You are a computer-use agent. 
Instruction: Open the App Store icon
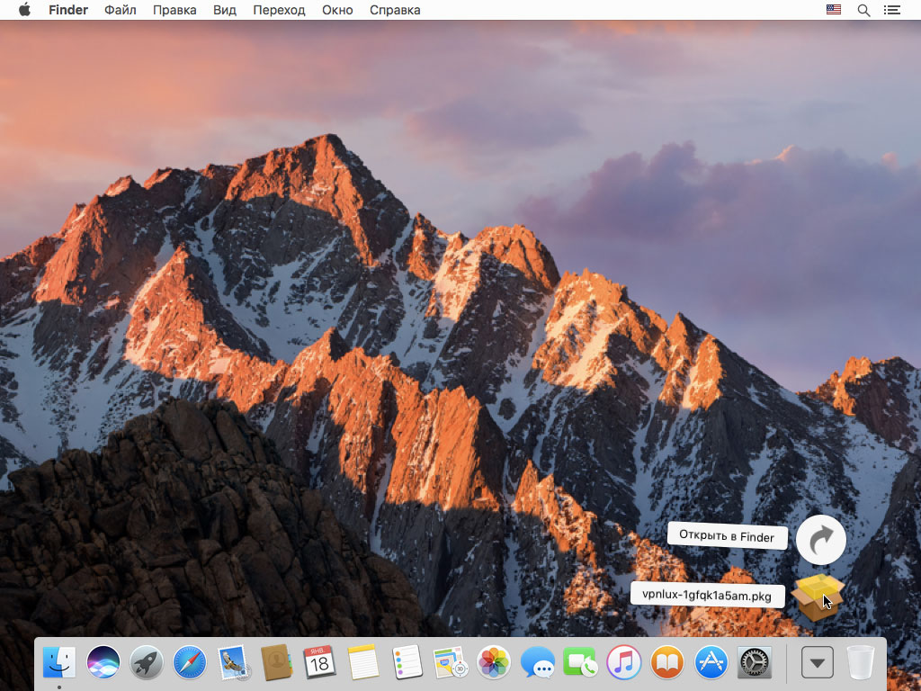(711, 664)
